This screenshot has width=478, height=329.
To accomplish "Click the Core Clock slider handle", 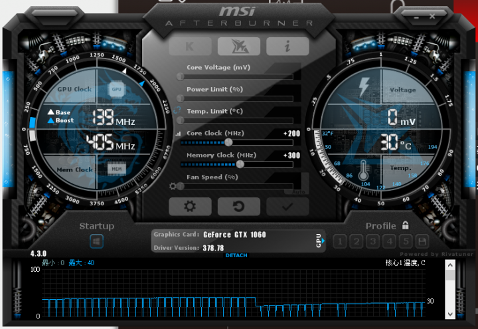I will tap(228, 142).
